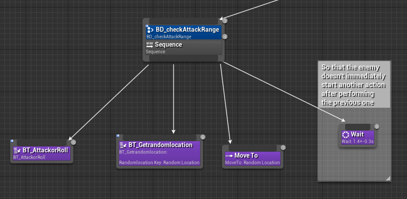
Task: Click the execution index badge on Move To
Action: 283,147
